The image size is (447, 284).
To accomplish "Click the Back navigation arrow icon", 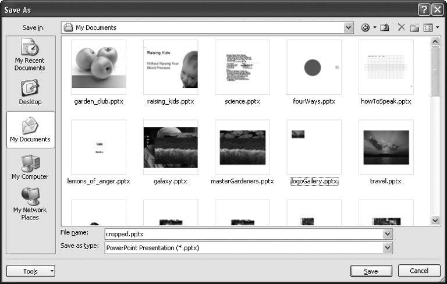I will coord(366,27).
